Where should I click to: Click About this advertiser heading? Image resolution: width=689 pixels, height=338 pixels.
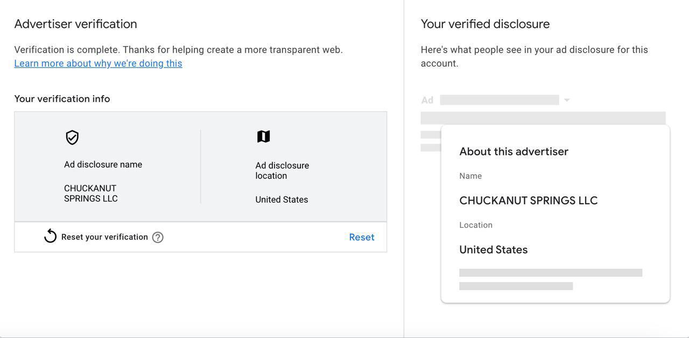[x=514, y=152]
